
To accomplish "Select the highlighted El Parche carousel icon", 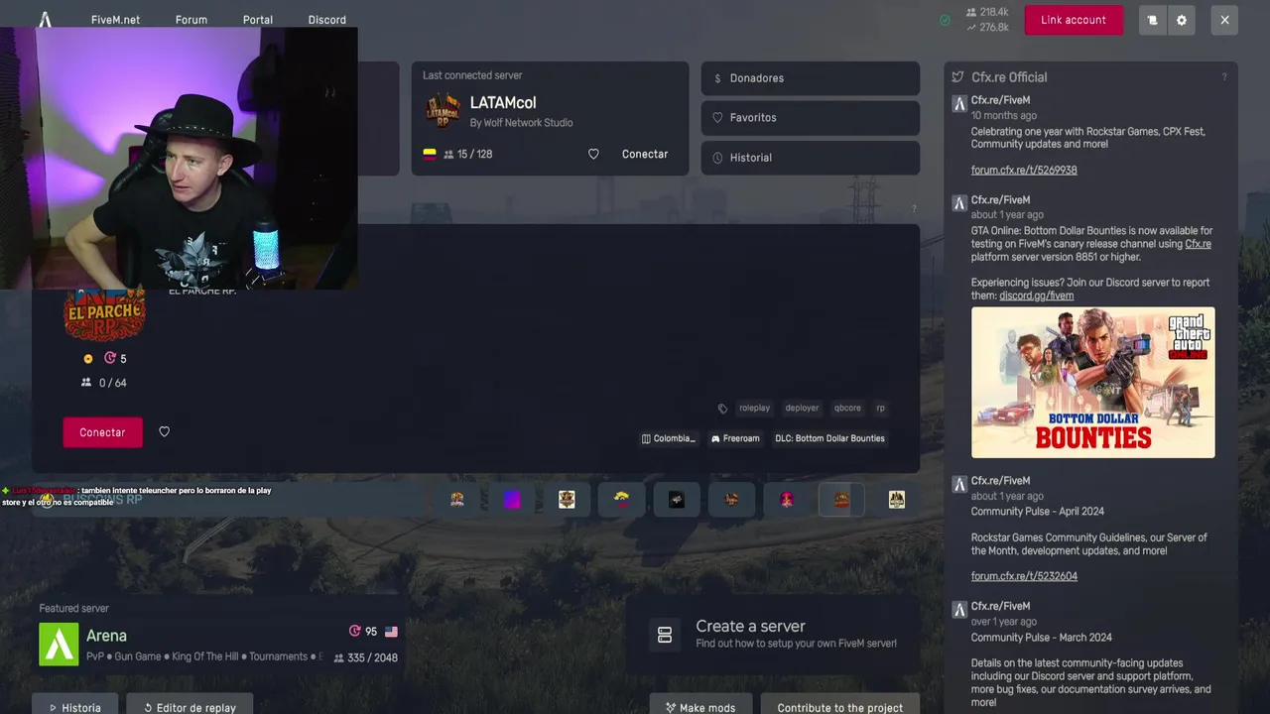I will tap(841, 500).
